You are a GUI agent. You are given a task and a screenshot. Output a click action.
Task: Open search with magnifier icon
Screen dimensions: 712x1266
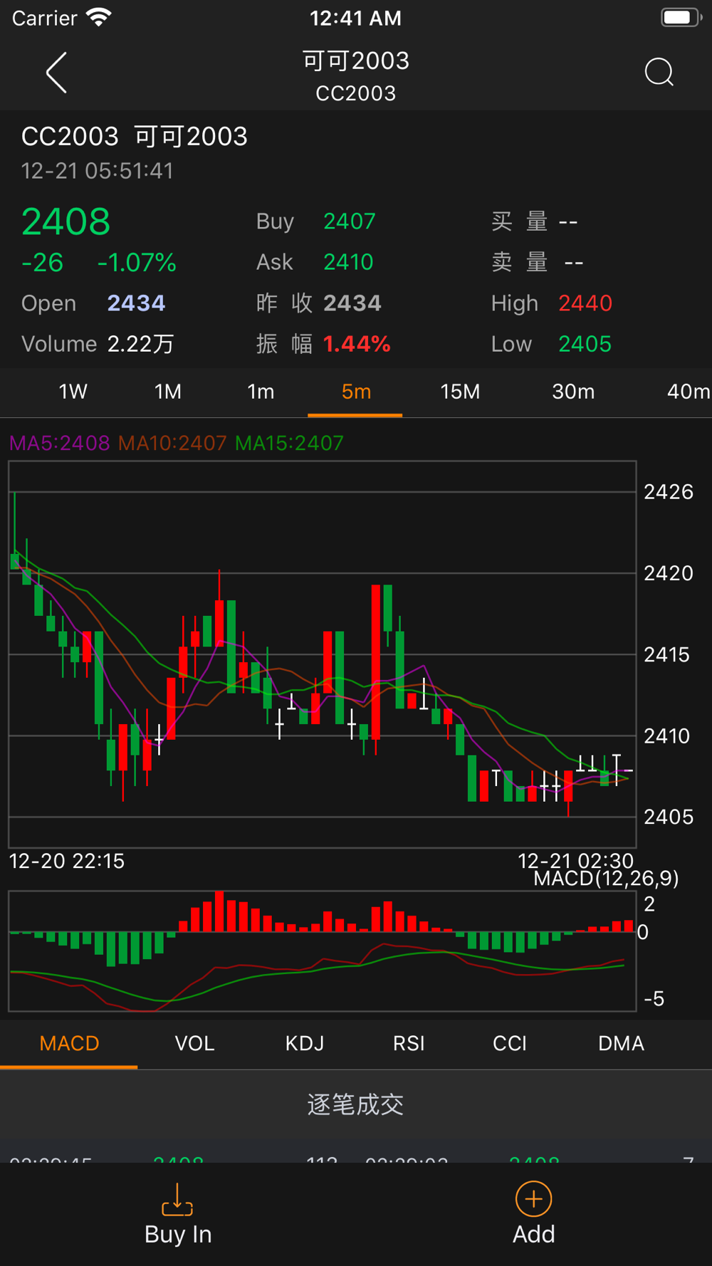coord(659,72)
